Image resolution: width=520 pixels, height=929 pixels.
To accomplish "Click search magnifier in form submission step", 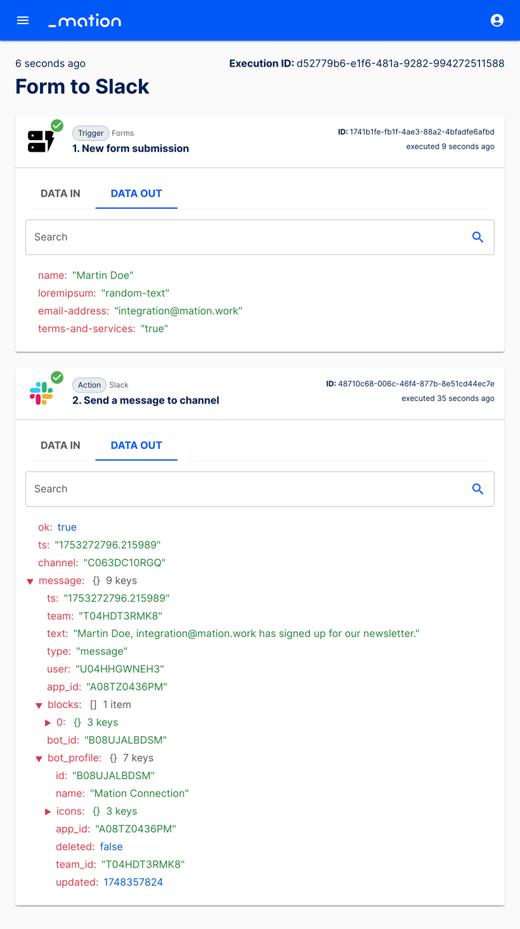I will 478,237.
